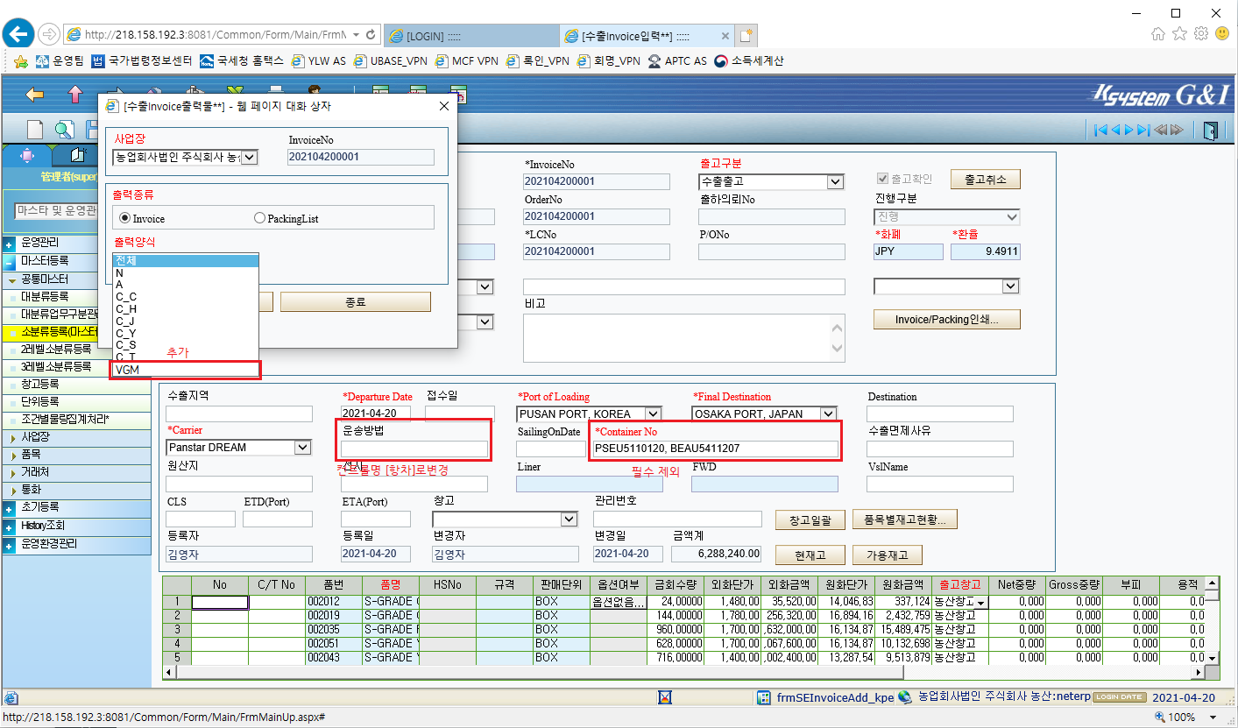Go to previous record arrow
Image resolution: width=1238 pixels, height=728 pixels.
tap(1116, 130)
